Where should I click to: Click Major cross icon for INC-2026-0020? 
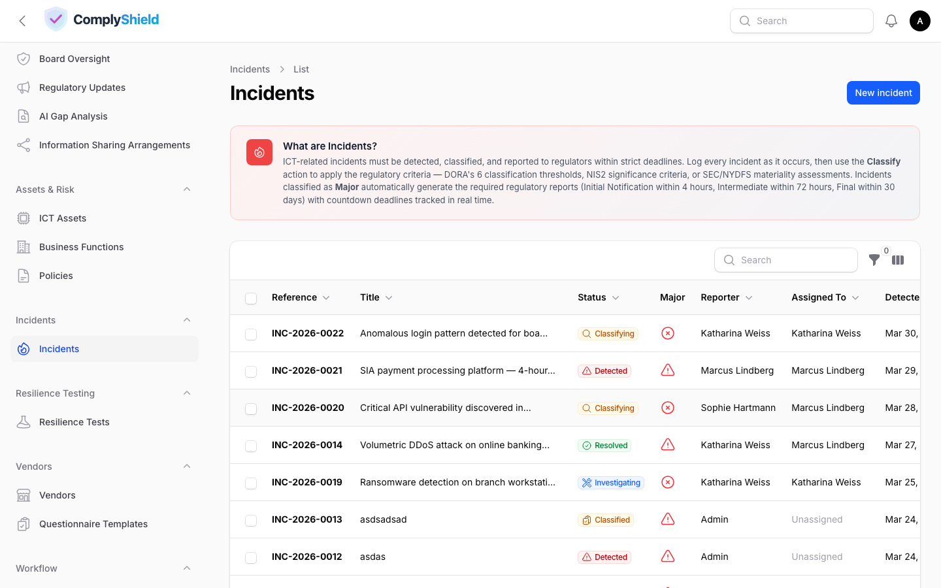pos(668,408)
